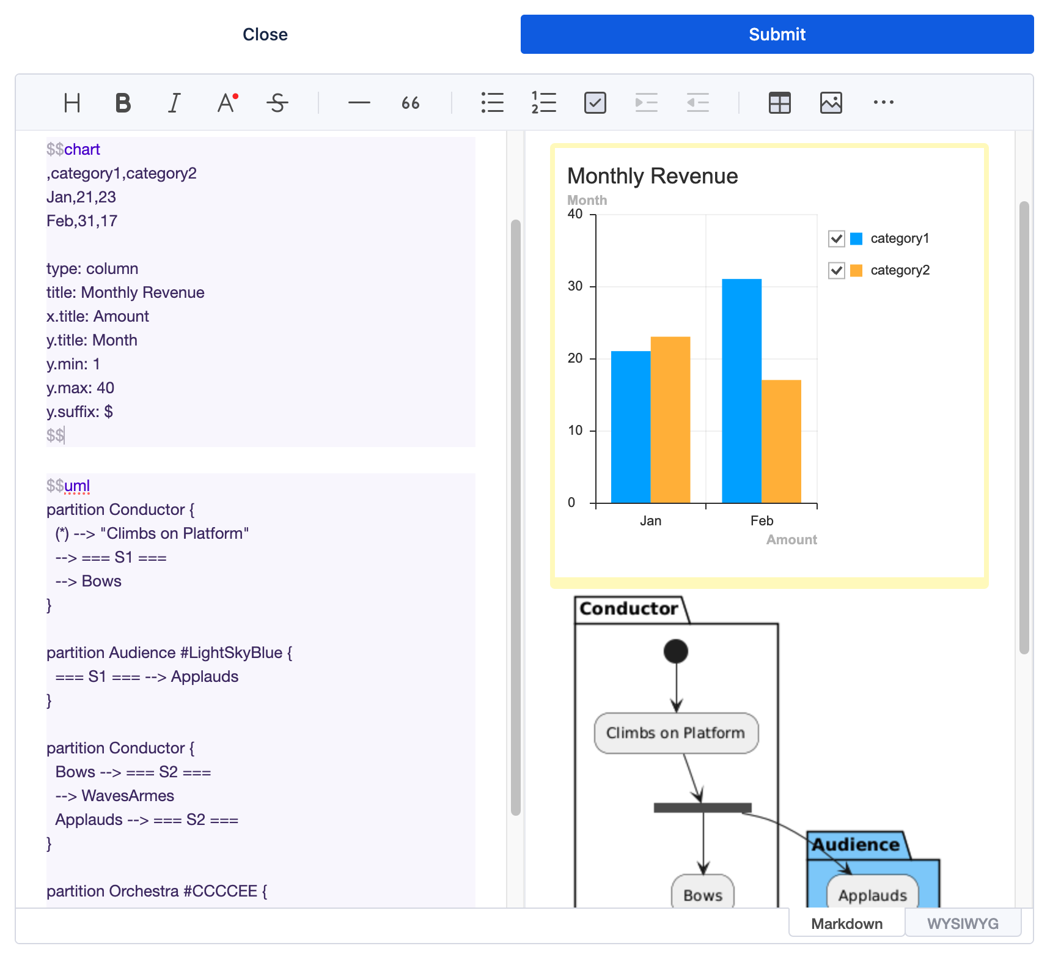Switch to the WYSIWYG tab
The height and width of the screenshot is (954, 1050).
tap(963, 923)
